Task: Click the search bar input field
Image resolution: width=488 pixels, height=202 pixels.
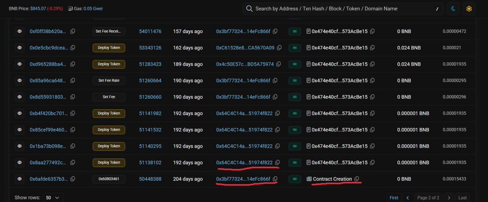Action: click(344, 9)
